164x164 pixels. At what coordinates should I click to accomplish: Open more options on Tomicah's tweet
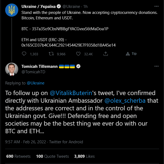[156, 66]
